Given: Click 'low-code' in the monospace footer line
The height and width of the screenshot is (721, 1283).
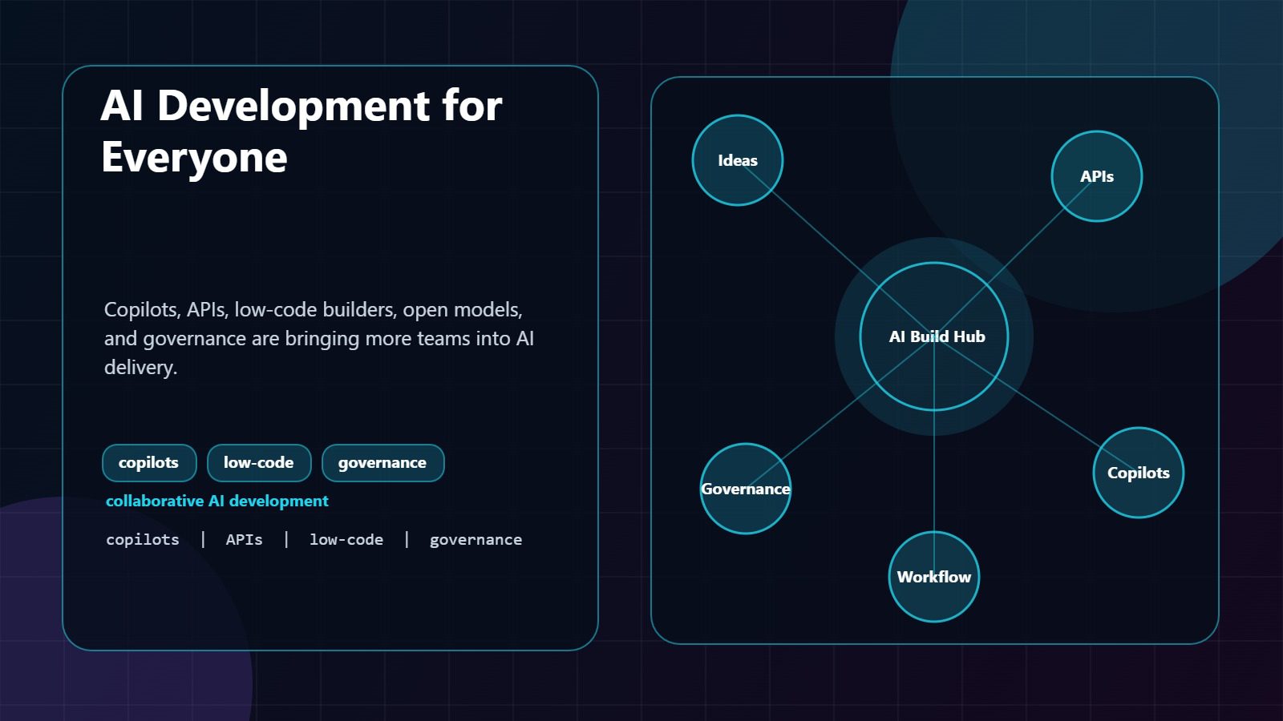Looking at the screenshot, I should pyautogui.click(x=346, y=540).
